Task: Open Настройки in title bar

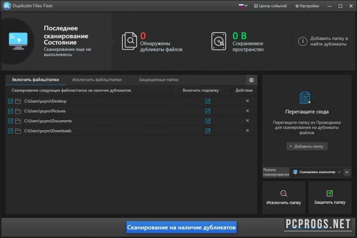Action: coord(307,6)
